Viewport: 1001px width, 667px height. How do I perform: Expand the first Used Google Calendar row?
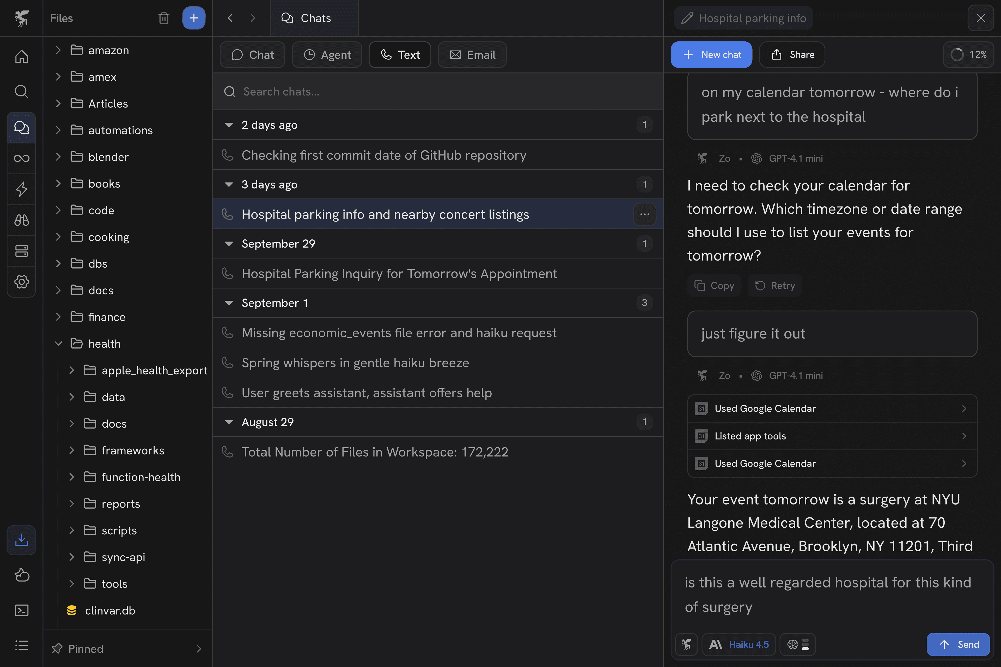(832, 408)
